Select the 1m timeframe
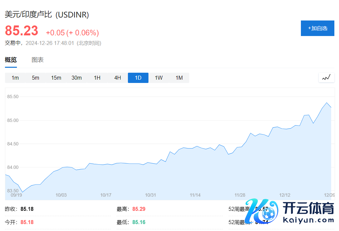Viewport: 339px width, 231px height. click(x=15, y=78)
